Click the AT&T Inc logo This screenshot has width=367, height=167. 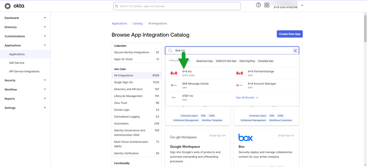pyautogui.click(x=174, y=98)
